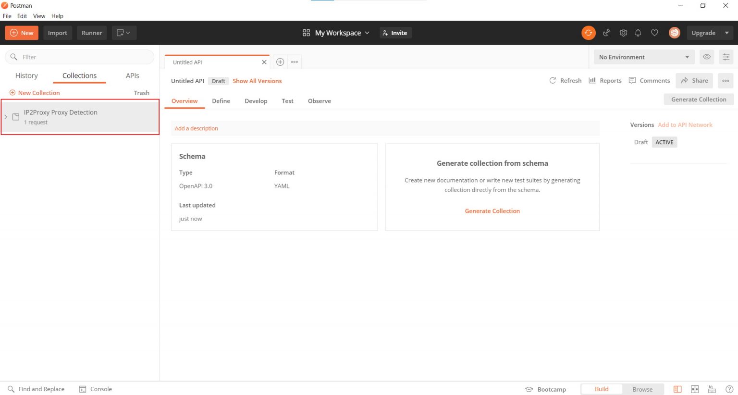The height and width of the screenshot is (395, 738).
Task: Open keyboard shortcuts from the status bar
Action: 712,389
